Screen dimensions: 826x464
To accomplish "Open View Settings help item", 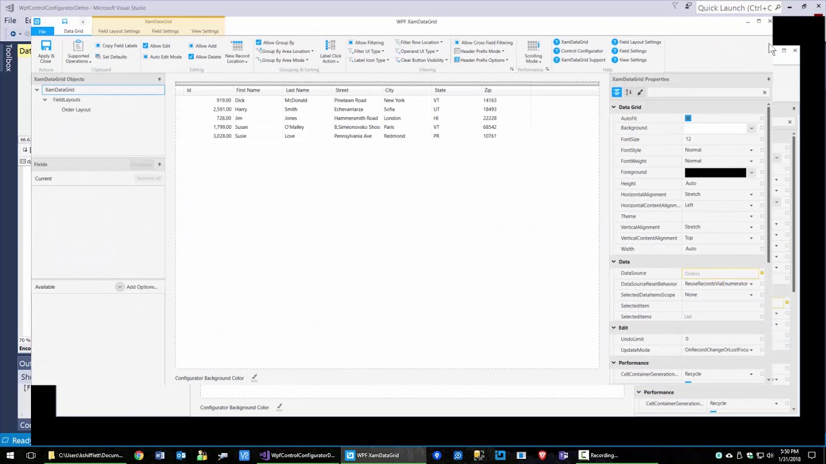I will (629, 60).
